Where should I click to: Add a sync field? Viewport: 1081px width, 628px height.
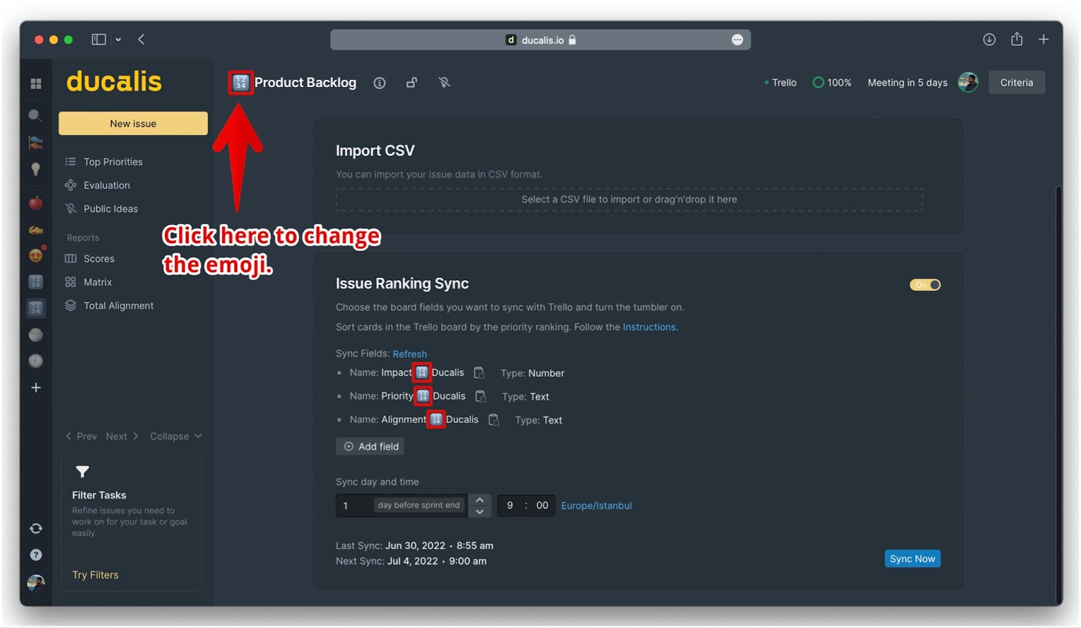click(370, 446)
